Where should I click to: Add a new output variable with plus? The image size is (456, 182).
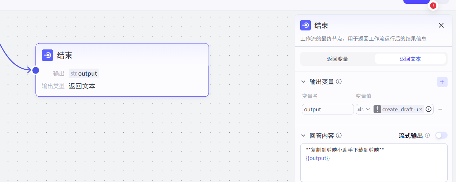click(x=442, y=82)
